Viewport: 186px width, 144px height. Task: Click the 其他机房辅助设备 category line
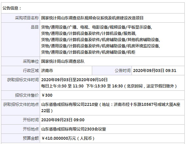tap(100, 39)
